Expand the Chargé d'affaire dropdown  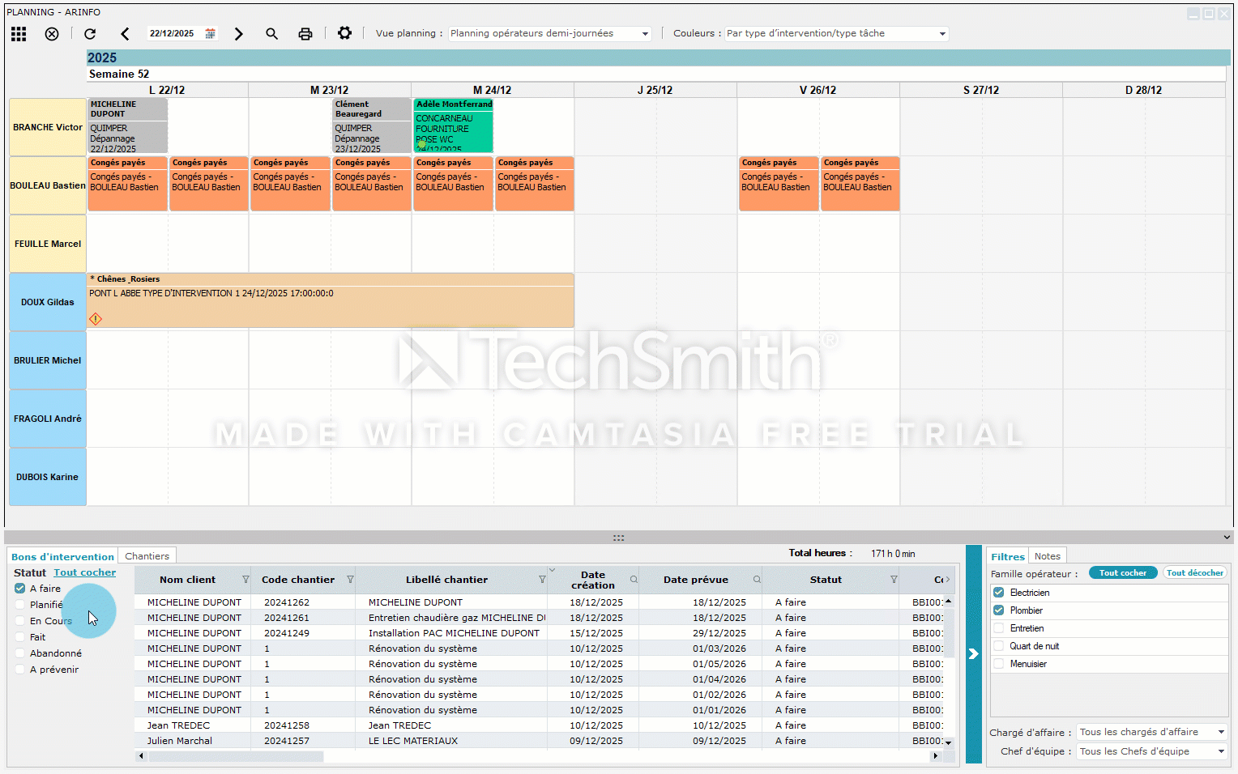click(x=1221, y=732)
